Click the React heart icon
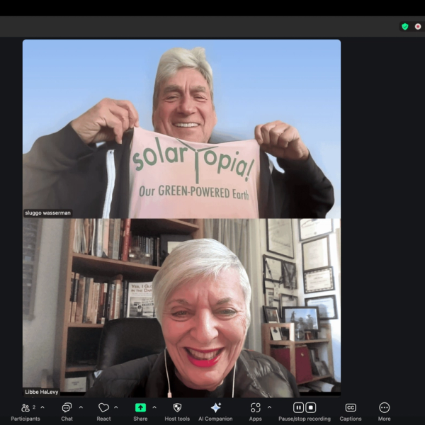425x425 pixels. (x=103, y=408)
